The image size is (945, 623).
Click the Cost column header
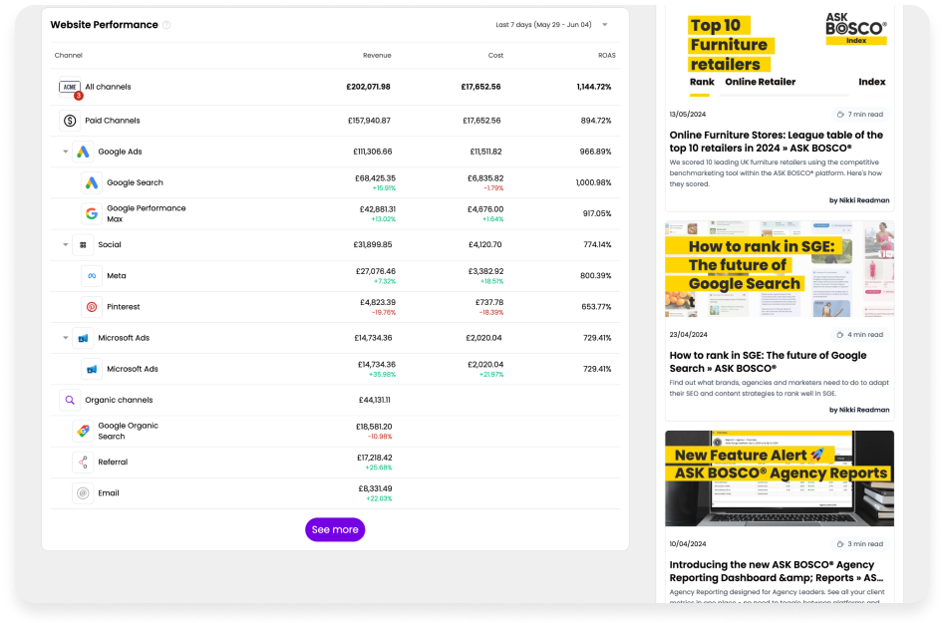coord(495,56)
